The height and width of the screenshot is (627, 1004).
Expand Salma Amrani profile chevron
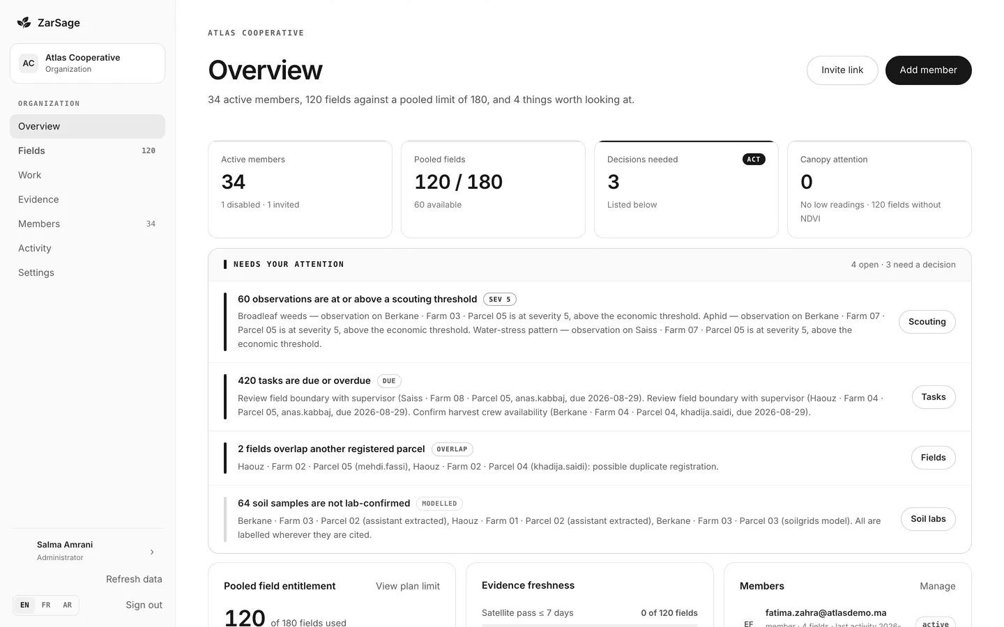click(152, 552)
